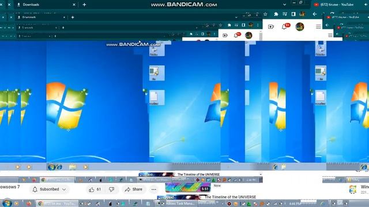369x207 pixels.
Task: Go back using the largest back arrow
Action: 315,14
